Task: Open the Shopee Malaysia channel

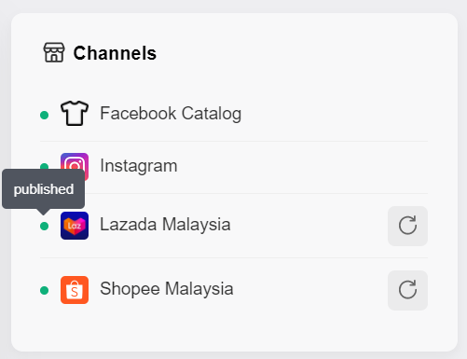Action: pos(167,289)
